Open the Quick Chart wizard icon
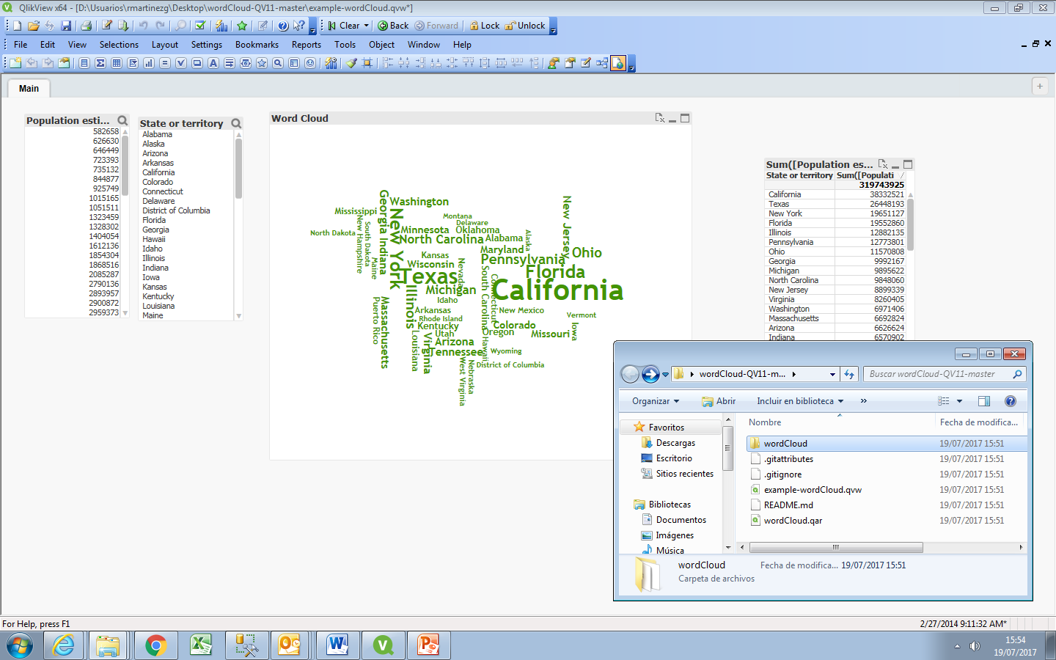 tap(221, 26)
